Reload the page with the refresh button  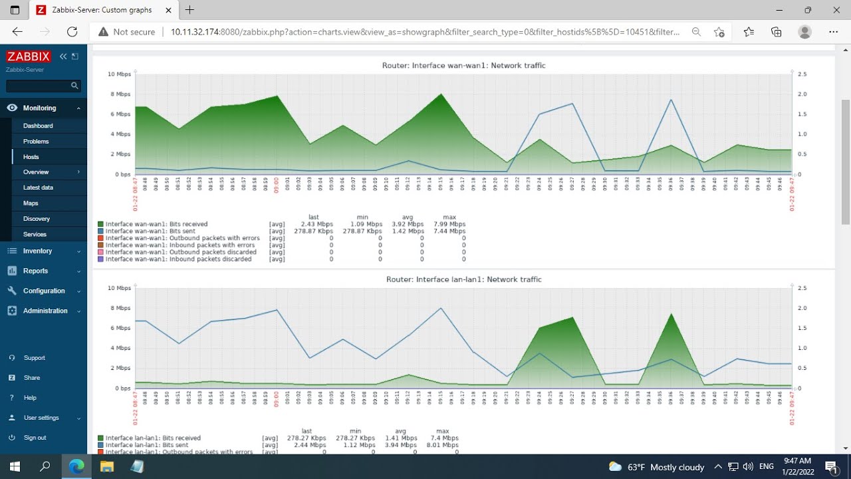(72, 31)
